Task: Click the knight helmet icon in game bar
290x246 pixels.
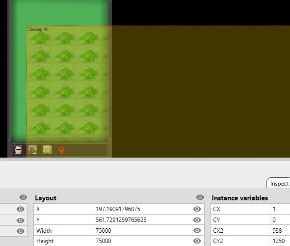Action: [x=18, y=150]
